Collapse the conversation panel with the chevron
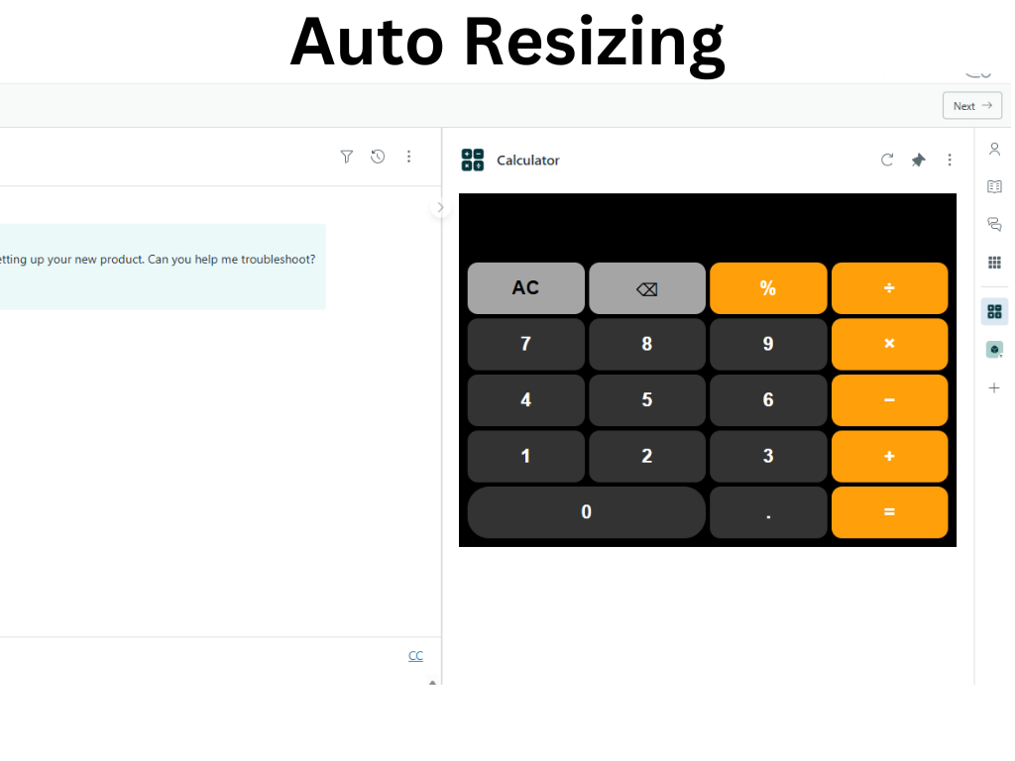This screenshot has height=761, width=1015. click(440, 207)
